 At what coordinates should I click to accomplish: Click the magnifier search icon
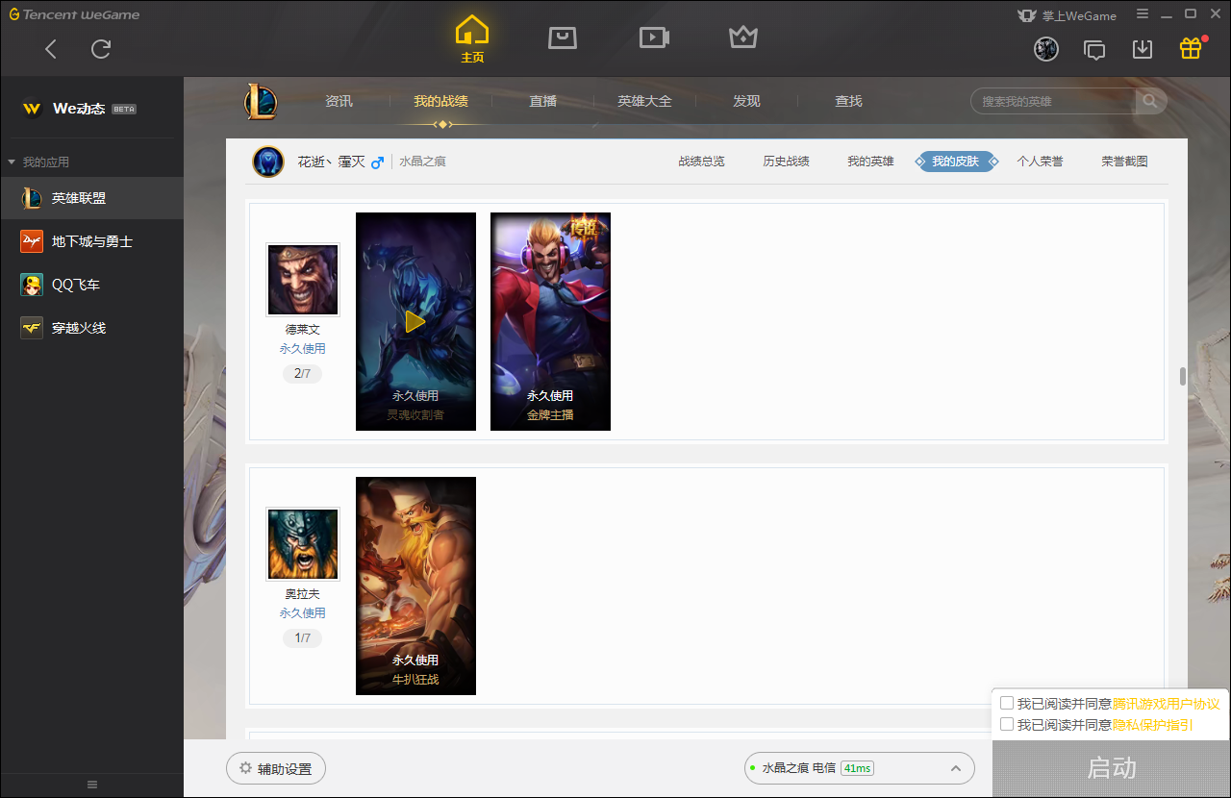(1150, 101)
